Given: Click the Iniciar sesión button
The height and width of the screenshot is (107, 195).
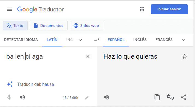Looking at the screenshot, I should [x=169, y=9].
